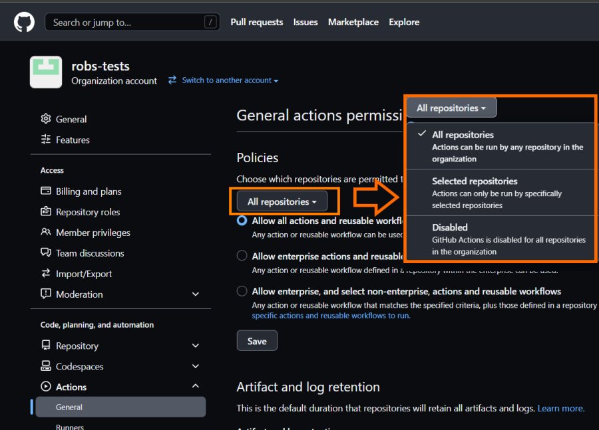Click the GitHub Octocat logo

(24, 22)
